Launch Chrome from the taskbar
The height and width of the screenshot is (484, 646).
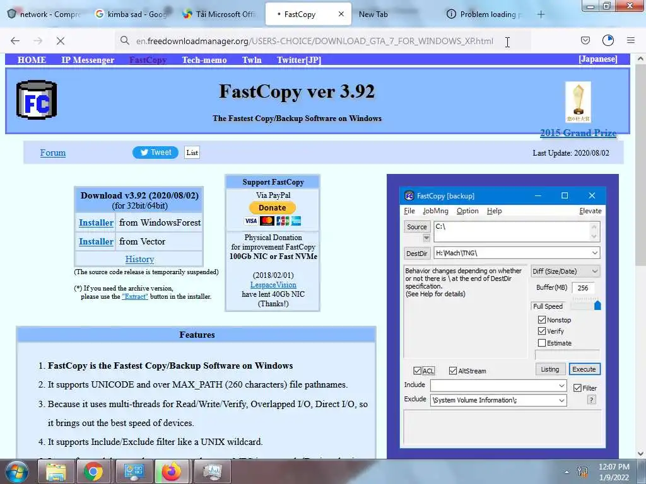click(x=93, y=471)
